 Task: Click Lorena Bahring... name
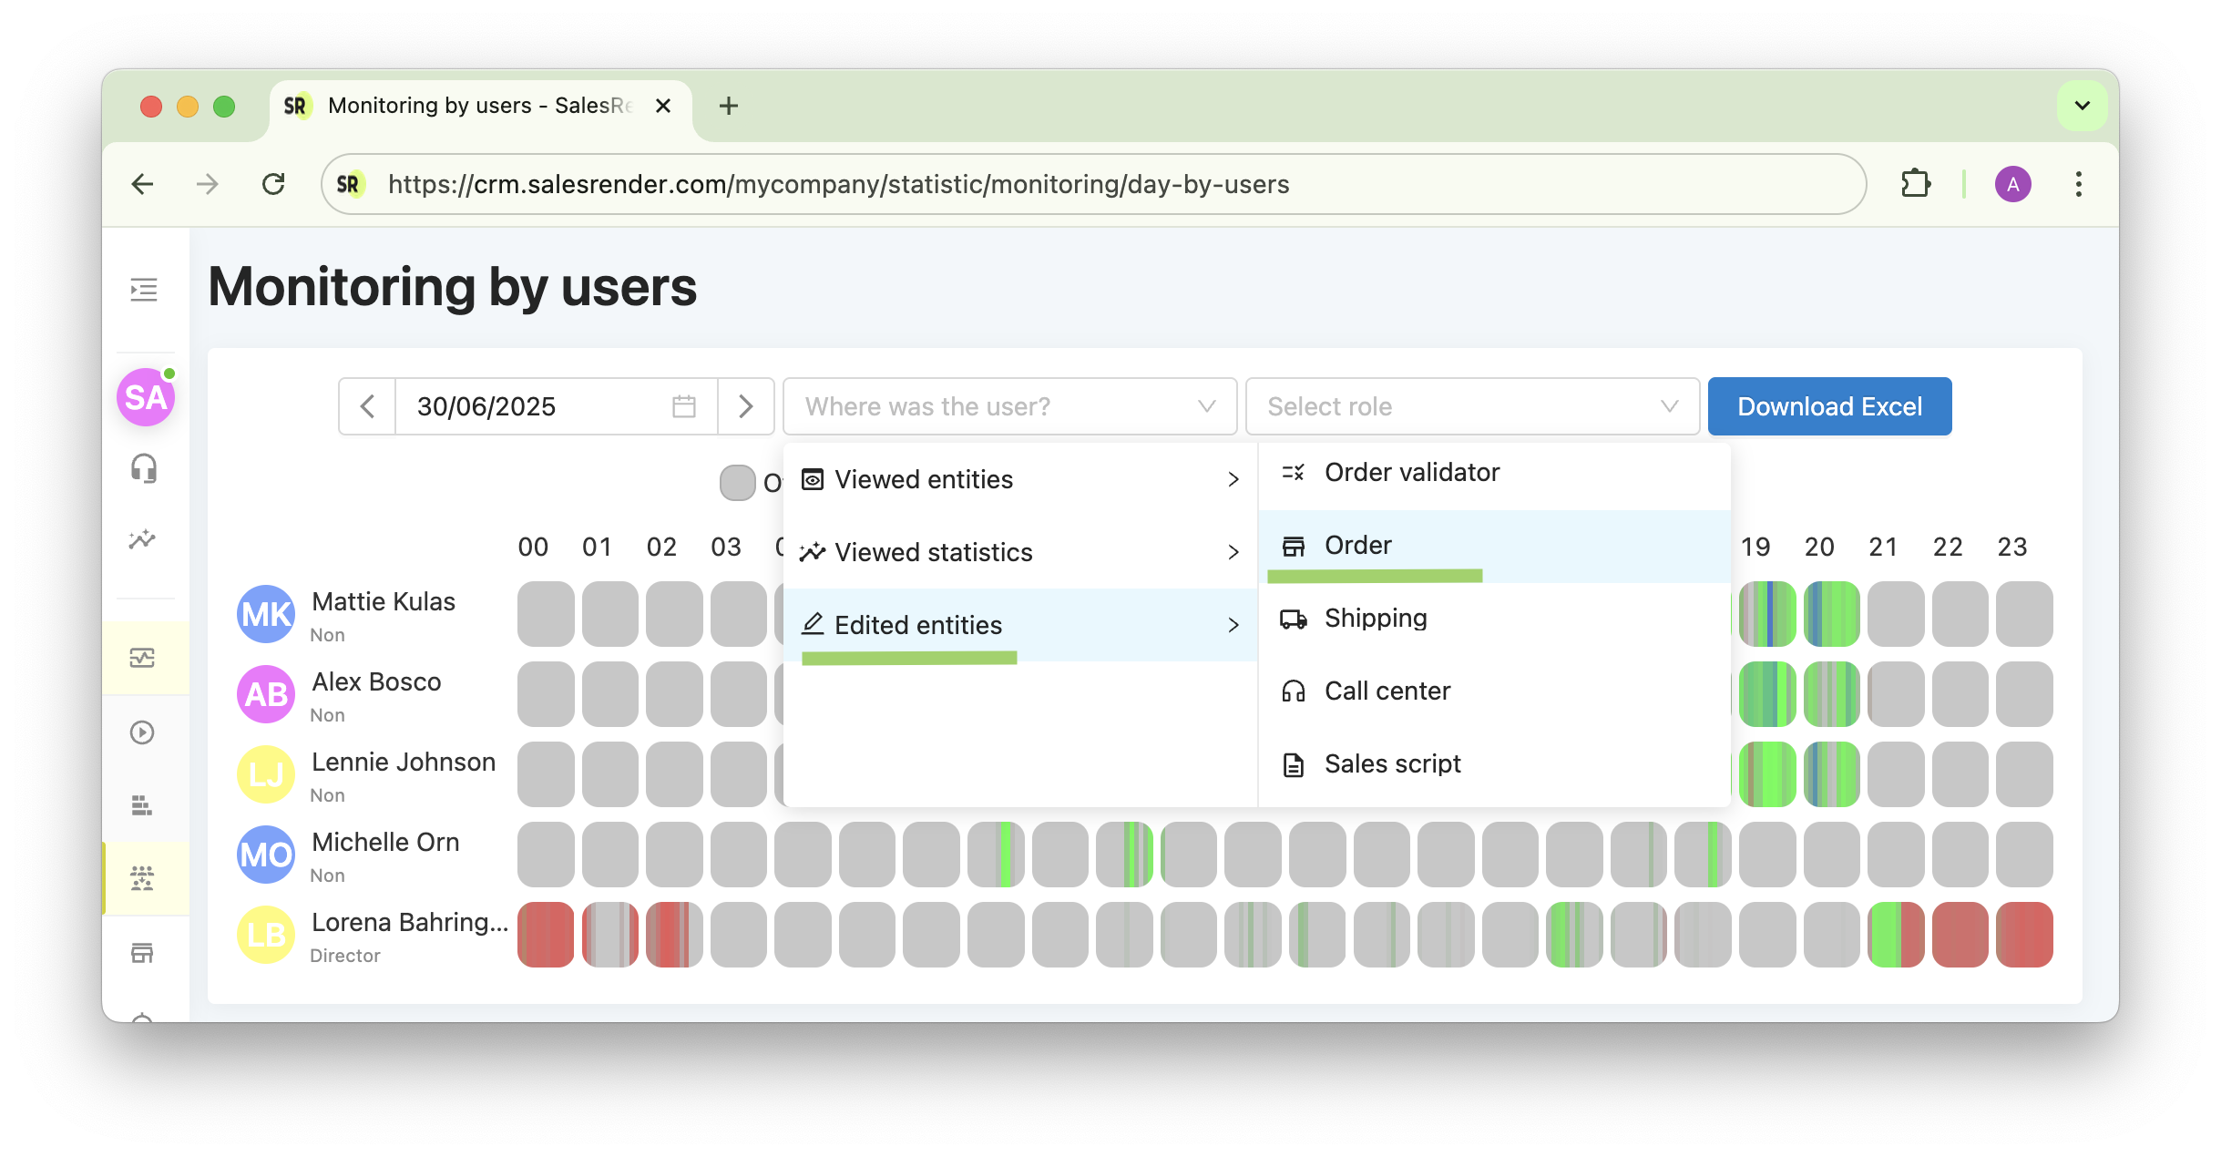click(x=410, y=922)
